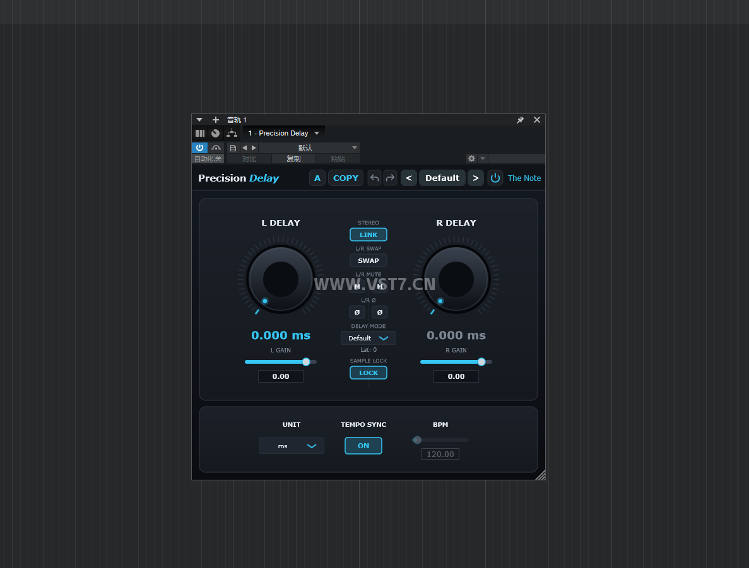749x568 pixels.
Task: Expand the arrow next to gear icon
Action: click(483, 158)
